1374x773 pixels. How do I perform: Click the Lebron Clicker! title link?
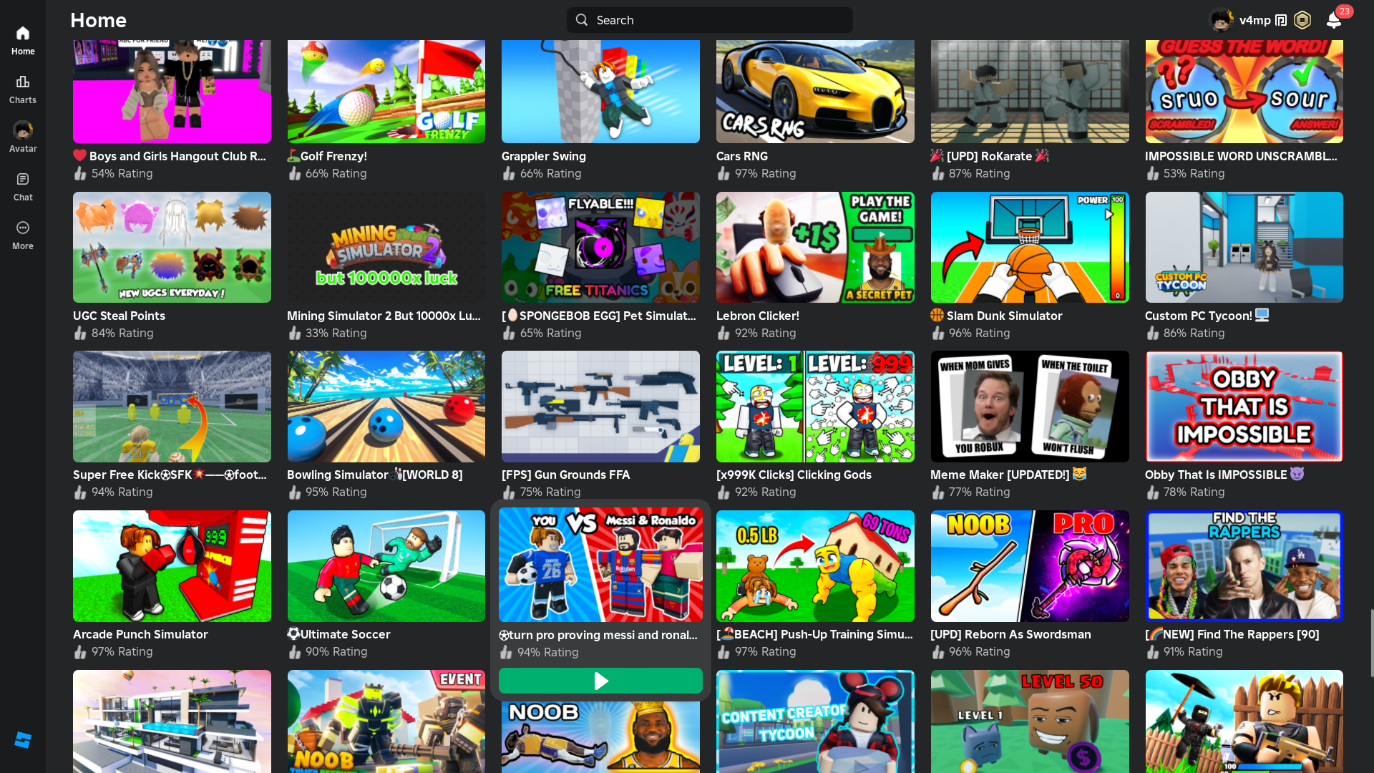[x=757, y=316]
